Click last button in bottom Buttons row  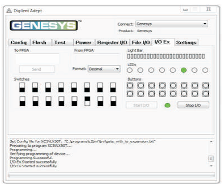[205, 94]
